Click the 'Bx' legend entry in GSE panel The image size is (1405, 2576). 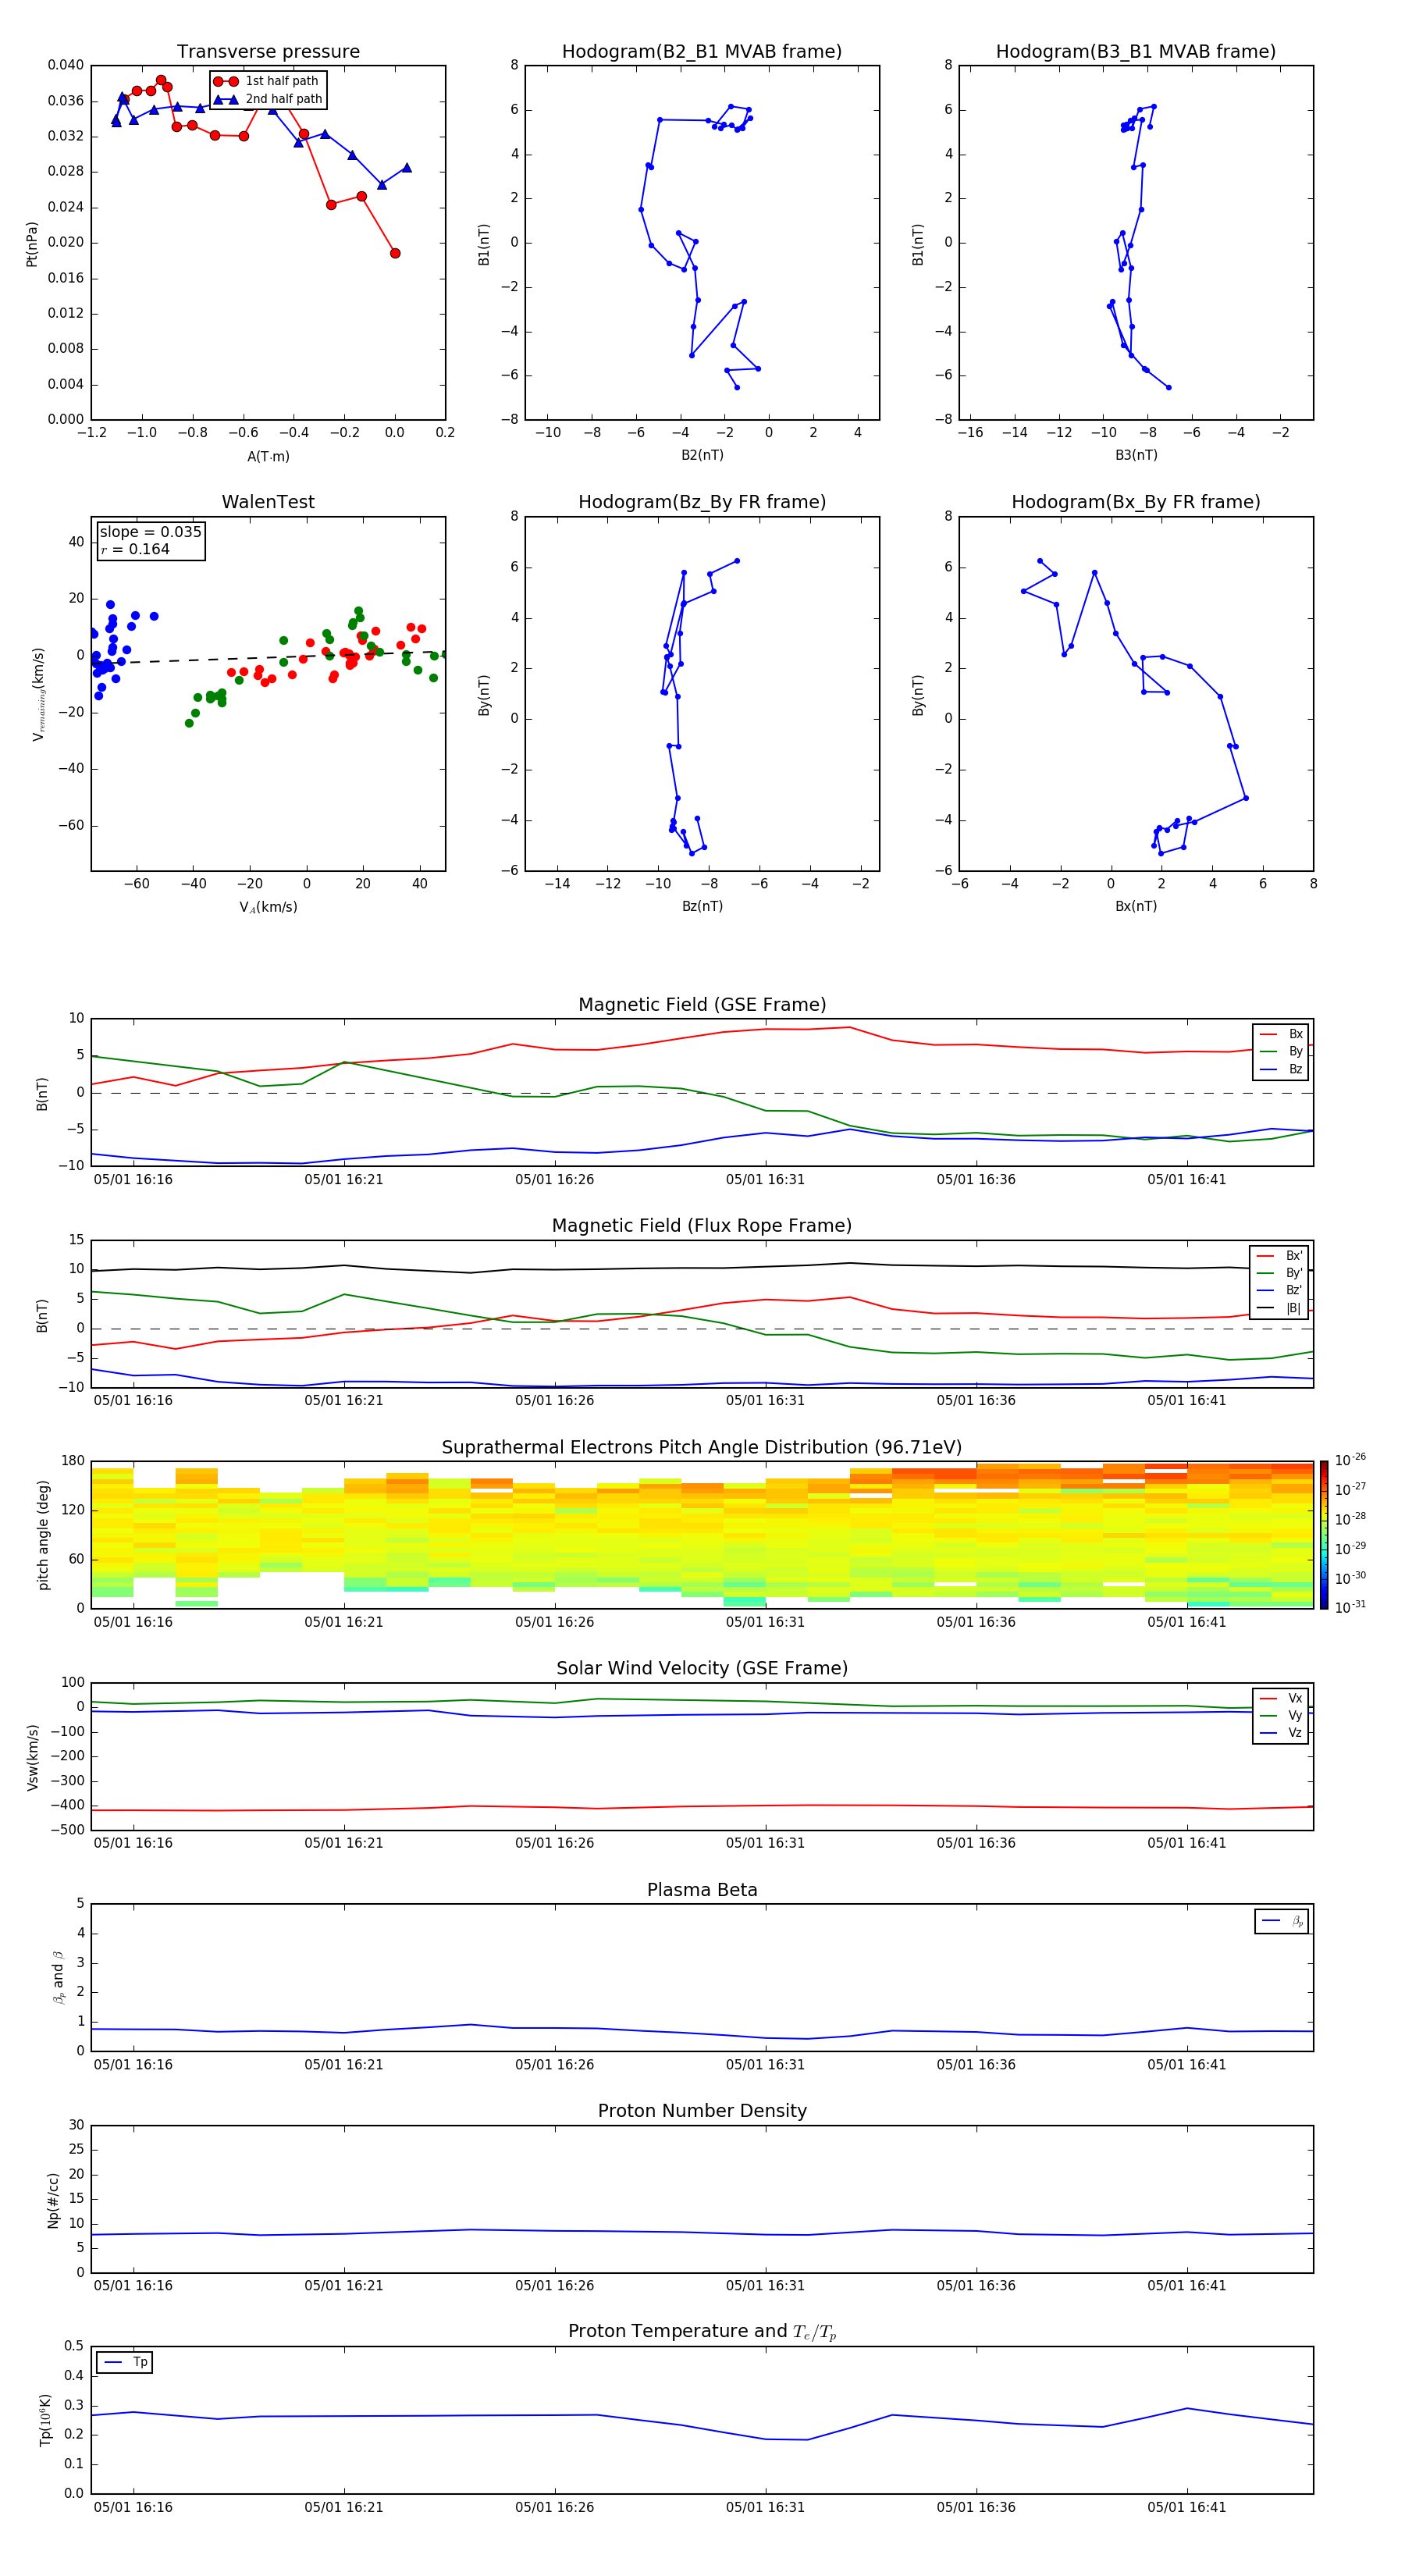(1281, 1034)
